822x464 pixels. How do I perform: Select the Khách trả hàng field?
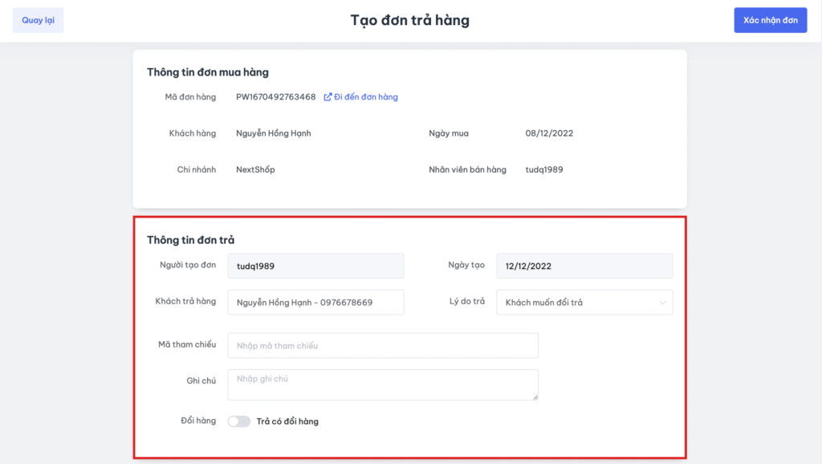click(x=315, y=303)
